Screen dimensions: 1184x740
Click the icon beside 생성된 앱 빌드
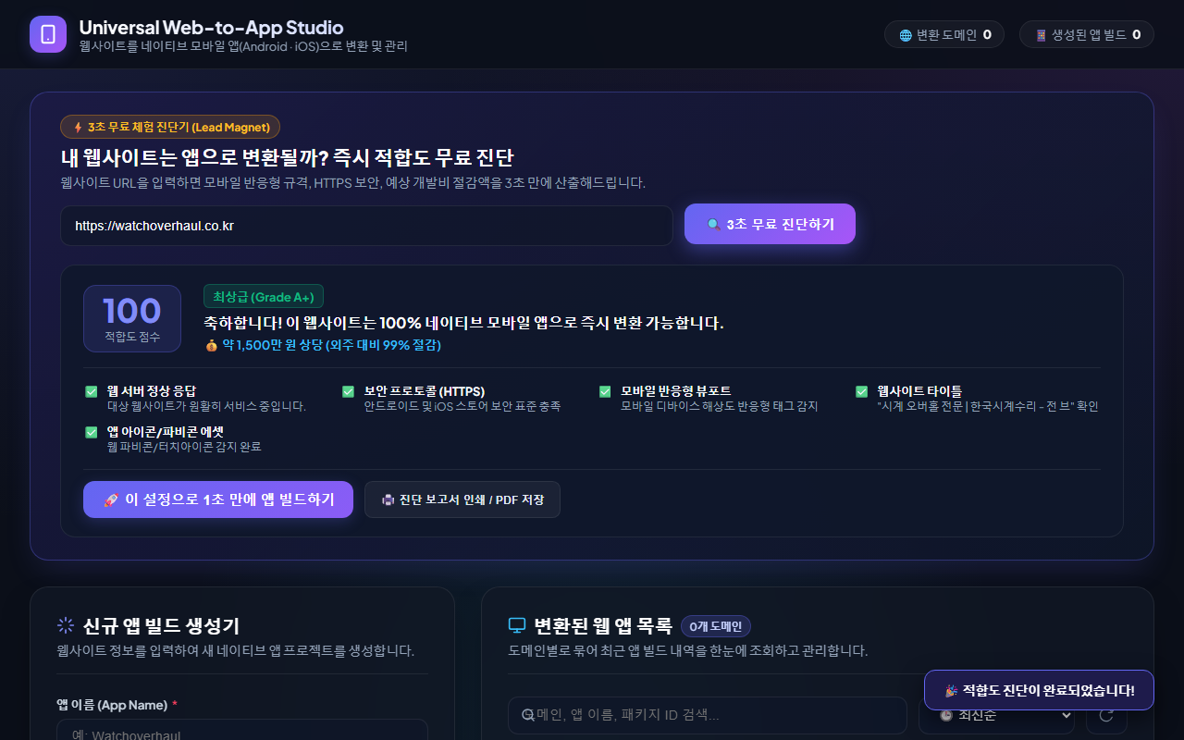click(1042, 35)
